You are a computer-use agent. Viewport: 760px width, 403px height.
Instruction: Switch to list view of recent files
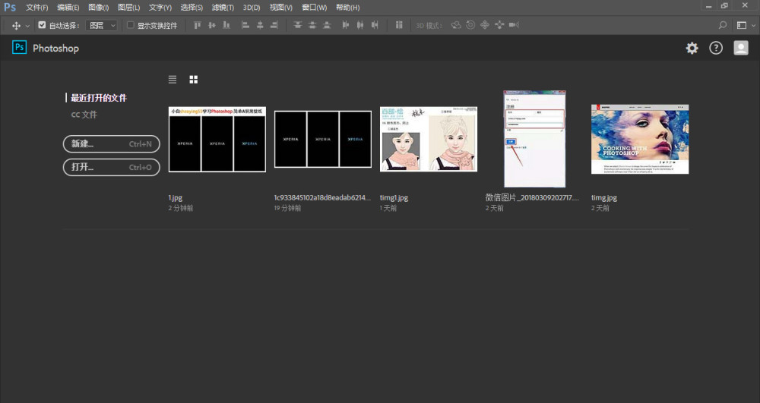(x=173, y=79)
